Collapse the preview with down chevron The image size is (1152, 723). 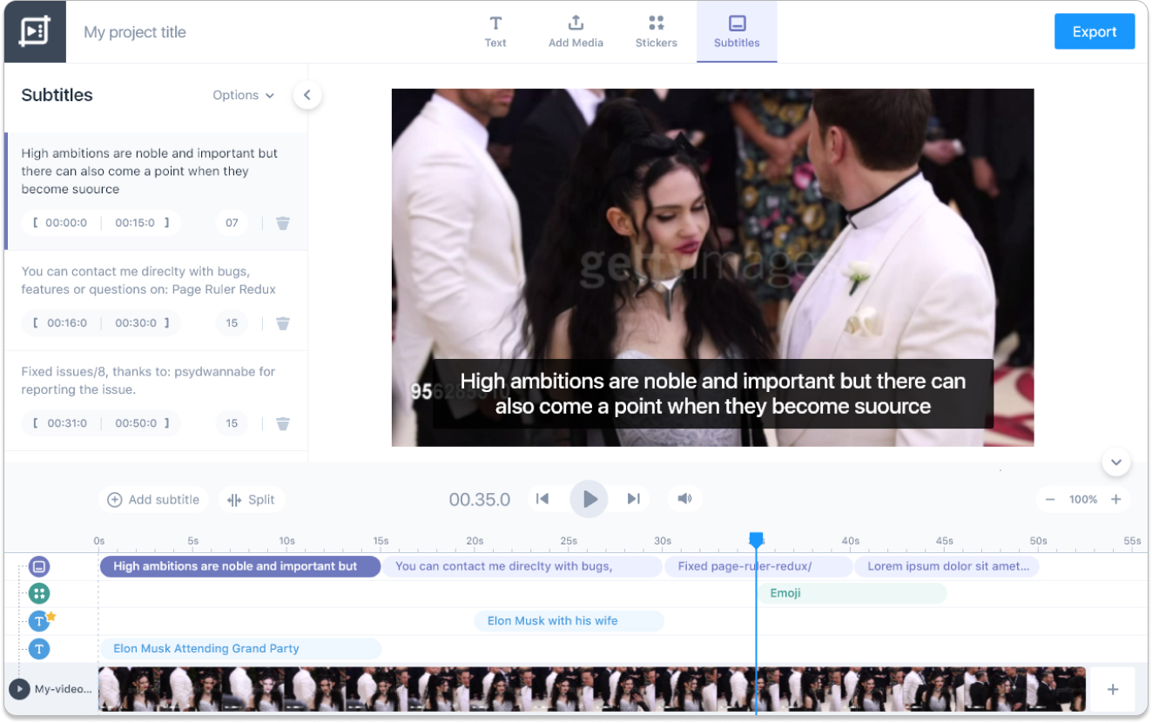[x=1115, y=462]
